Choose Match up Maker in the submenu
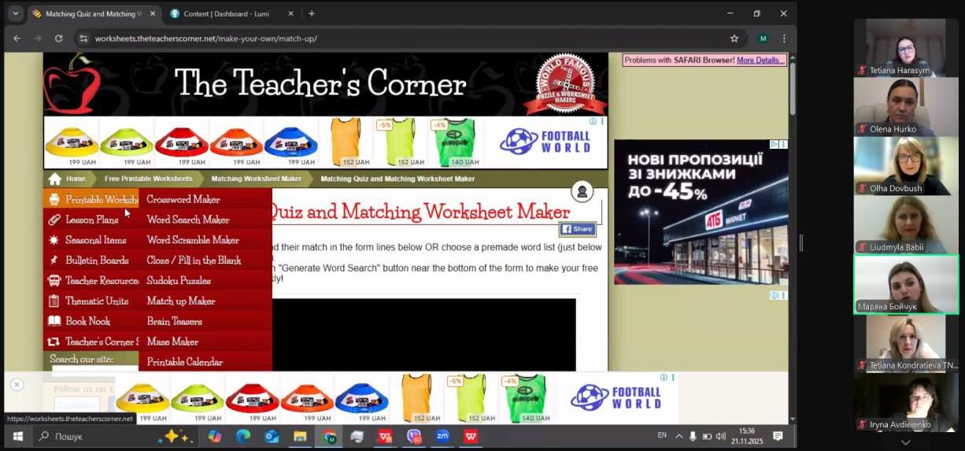 tap(181, 301)
